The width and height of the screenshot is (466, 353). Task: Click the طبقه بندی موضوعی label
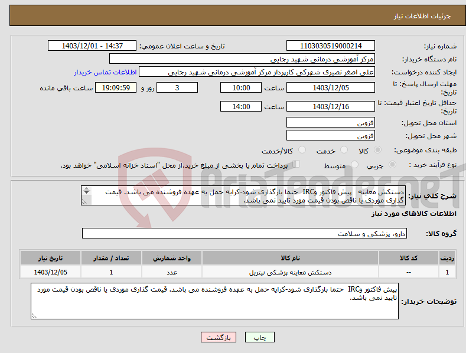425,151
